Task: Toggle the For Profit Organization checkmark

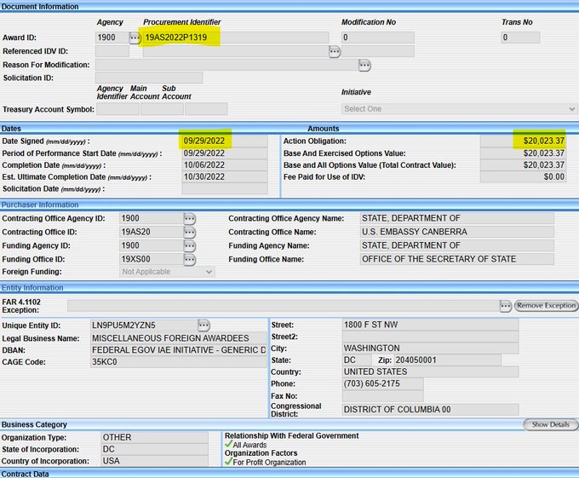Action: 229,463
